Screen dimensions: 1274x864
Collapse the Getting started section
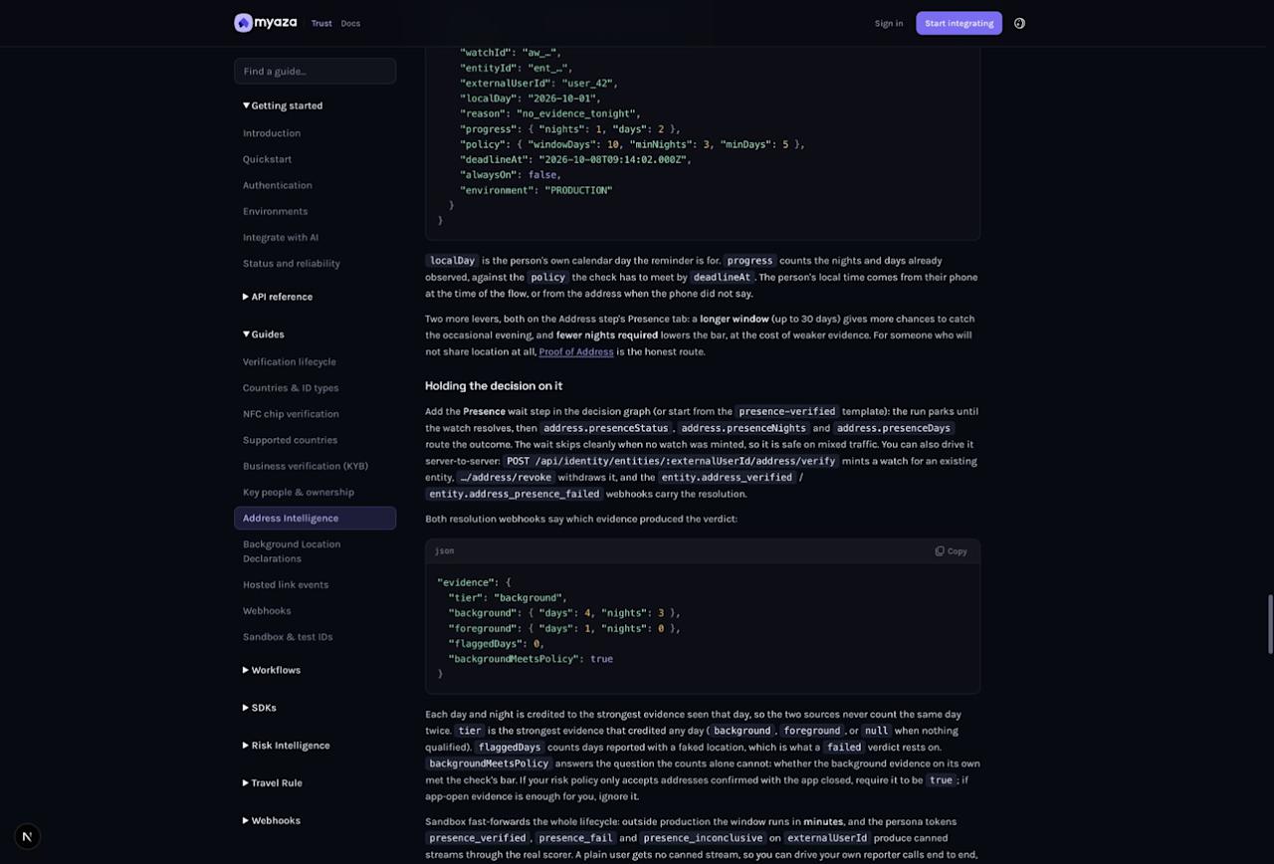pos(283,106)
